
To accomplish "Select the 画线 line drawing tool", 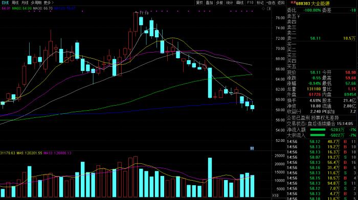I will (x=240, y=3).
